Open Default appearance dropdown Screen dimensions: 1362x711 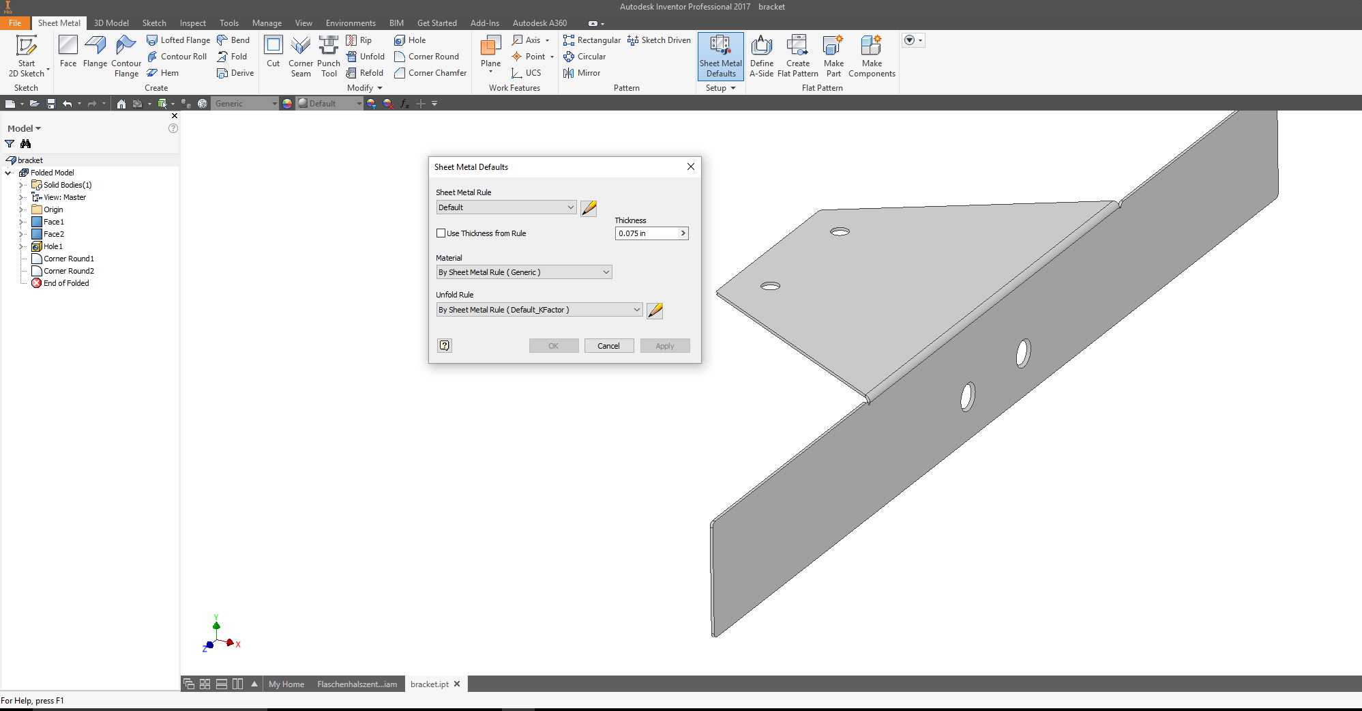pyautogui.click(x=331, y=104)
